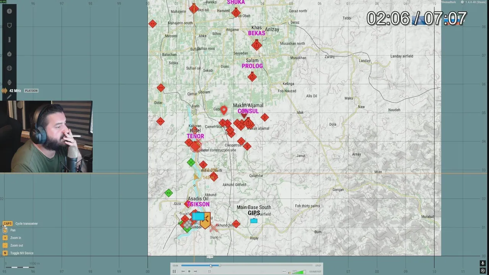Click the red marker at SHUKA Ob Obeh
The image size is (489, 275).
236,13
